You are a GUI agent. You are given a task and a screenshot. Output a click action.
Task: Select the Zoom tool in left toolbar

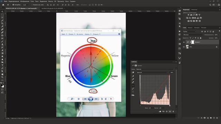[2, 77]
